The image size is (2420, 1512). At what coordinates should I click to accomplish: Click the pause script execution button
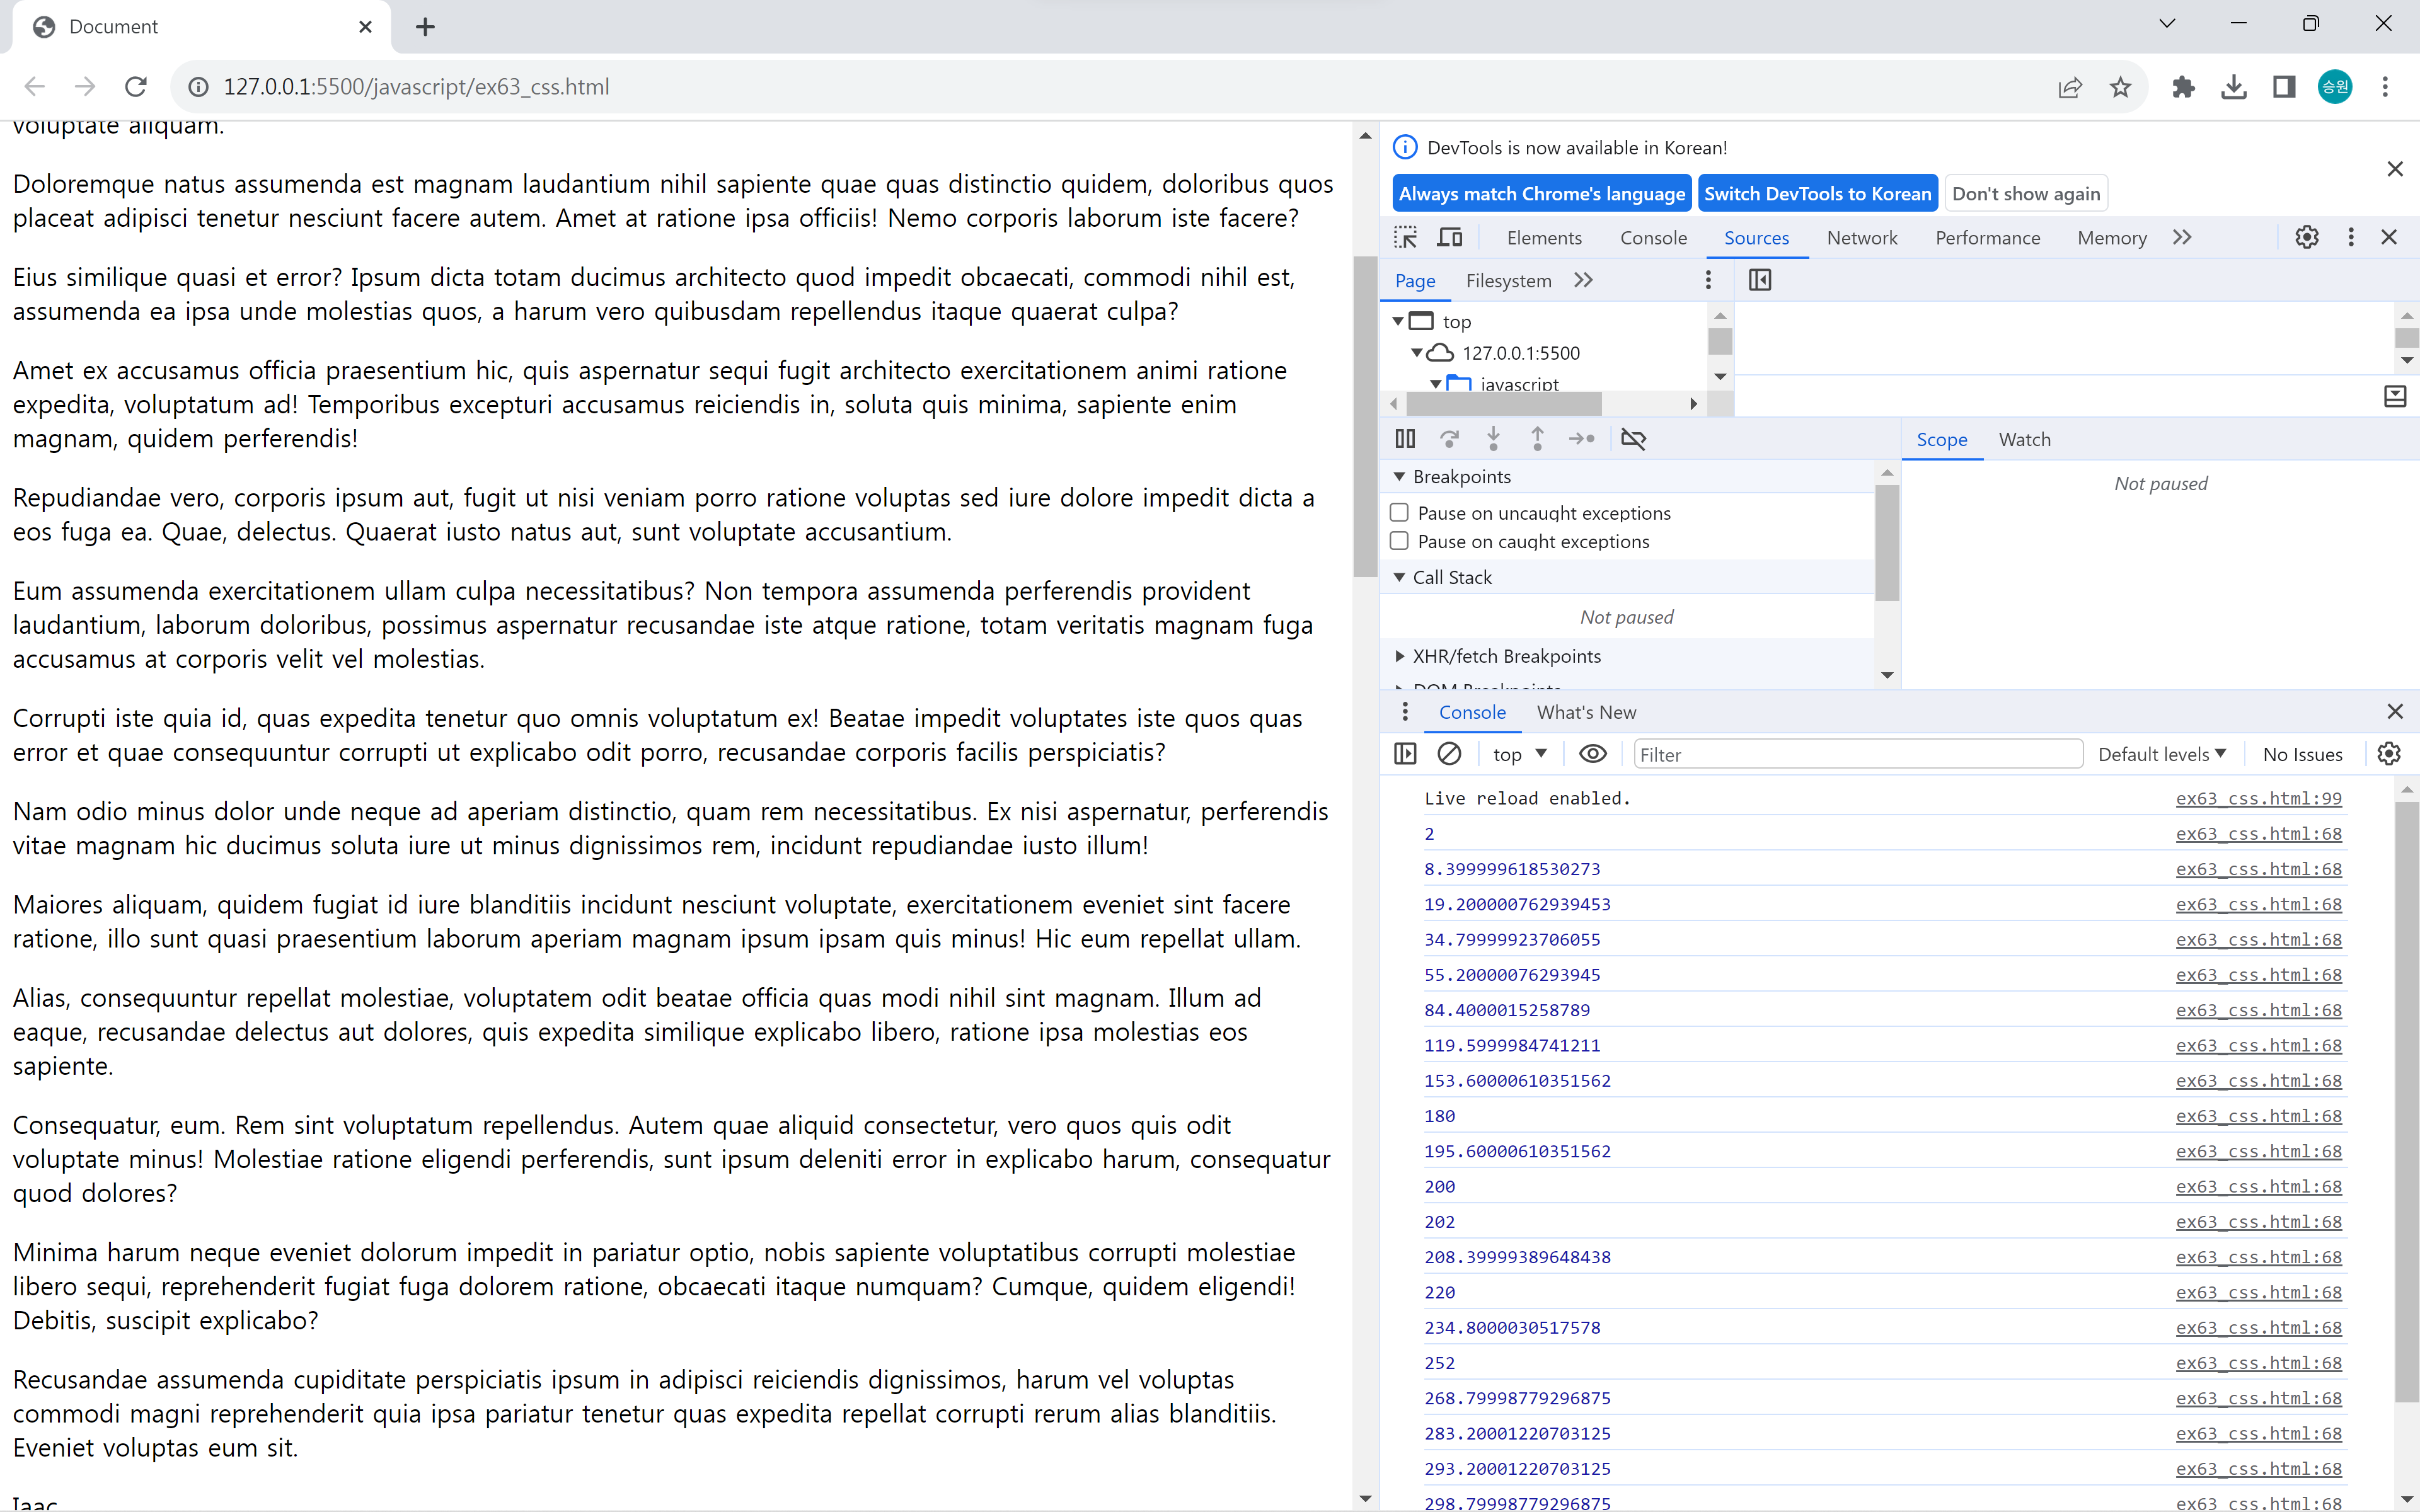coord(1405,439)
